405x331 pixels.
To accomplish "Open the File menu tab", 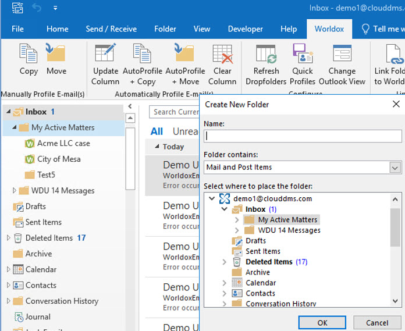I will click(x=17, y=29).
